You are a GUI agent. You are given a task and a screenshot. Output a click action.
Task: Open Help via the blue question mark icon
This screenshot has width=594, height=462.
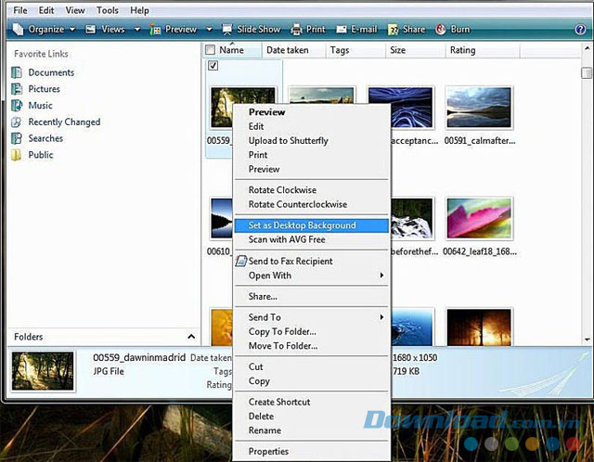[x=580, y=29]
